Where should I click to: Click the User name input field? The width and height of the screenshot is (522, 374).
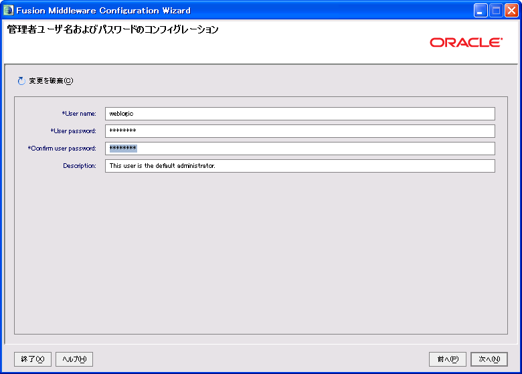[x=300, y=114]
